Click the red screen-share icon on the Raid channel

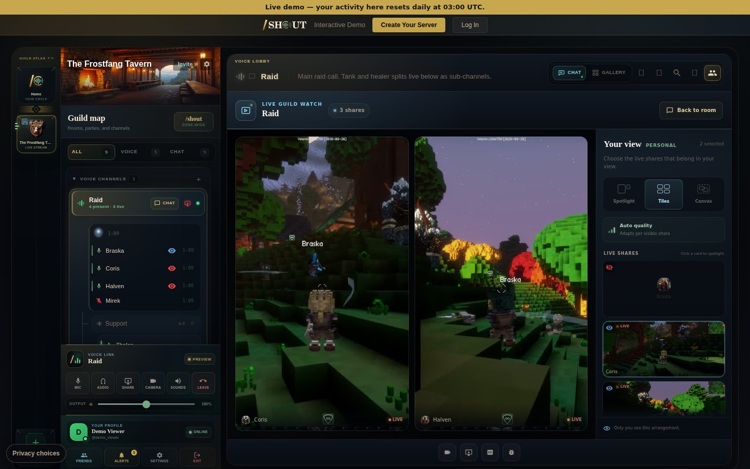(x=187, y=203)
